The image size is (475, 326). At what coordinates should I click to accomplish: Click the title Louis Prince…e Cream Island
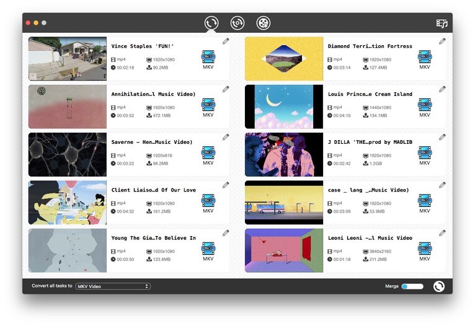tap(370, 94)
